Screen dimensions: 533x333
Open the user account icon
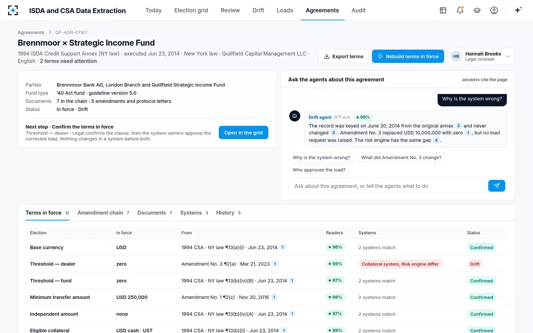[x=494, y=10]
